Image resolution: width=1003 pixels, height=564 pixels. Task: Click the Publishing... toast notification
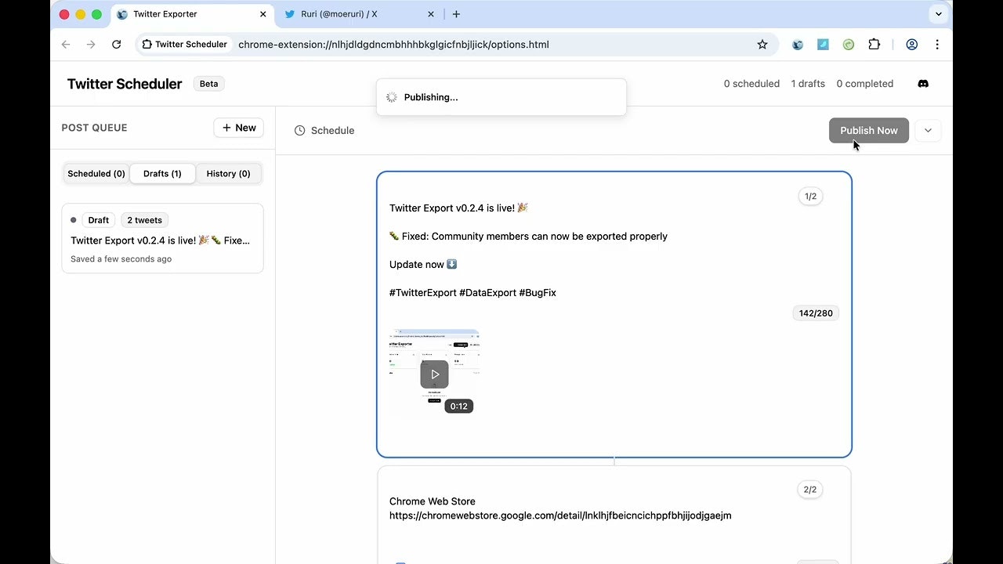(x=501, y=97)
